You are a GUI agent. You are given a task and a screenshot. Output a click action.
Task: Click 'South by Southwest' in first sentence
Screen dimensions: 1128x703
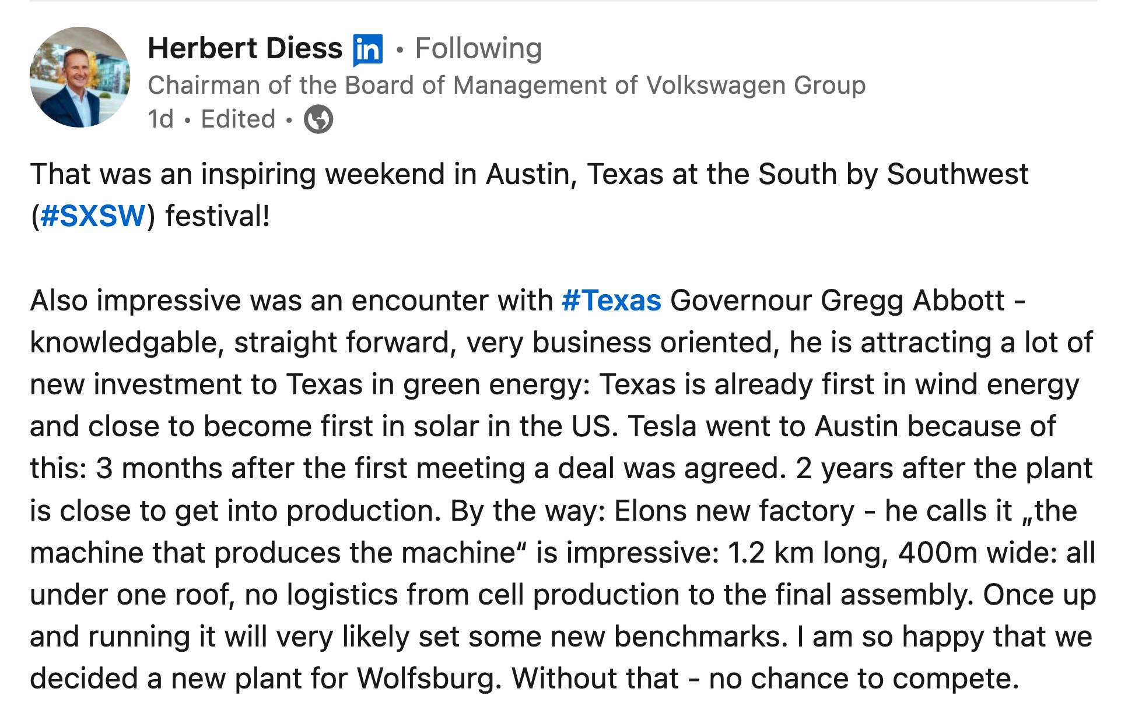(894, 174)
